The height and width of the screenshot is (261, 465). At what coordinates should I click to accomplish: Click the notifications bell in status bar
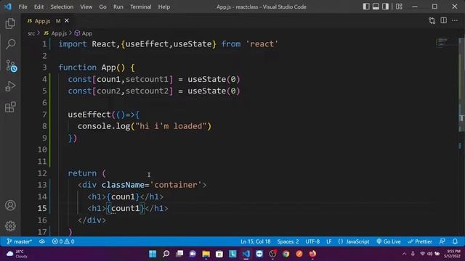pos(455,241)
